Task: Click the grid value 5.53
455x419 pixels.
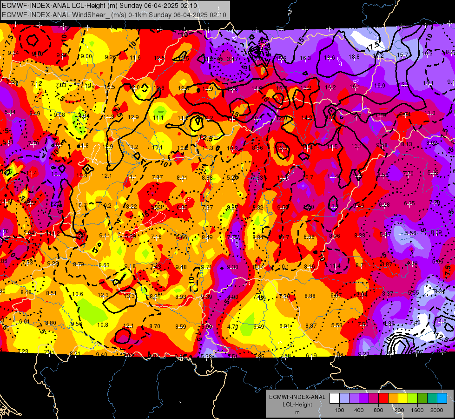Action: tap(336, 325)
